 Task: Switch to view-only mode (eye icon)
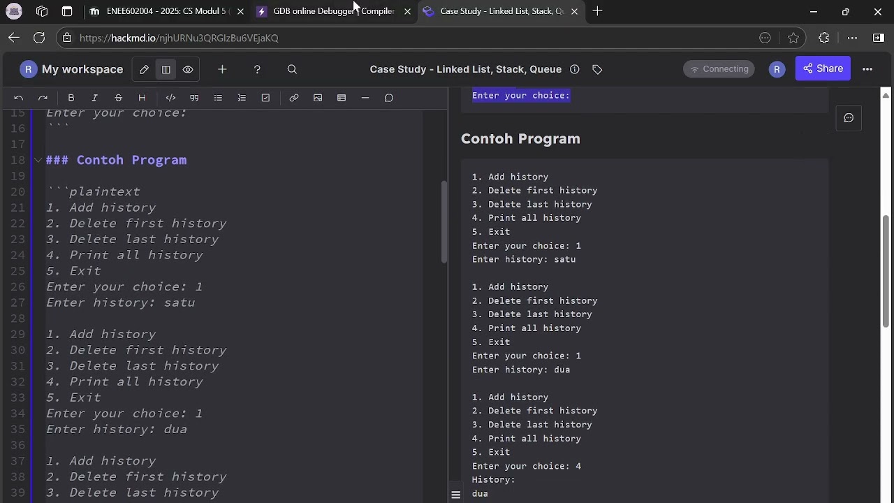[x=188, y=69]
